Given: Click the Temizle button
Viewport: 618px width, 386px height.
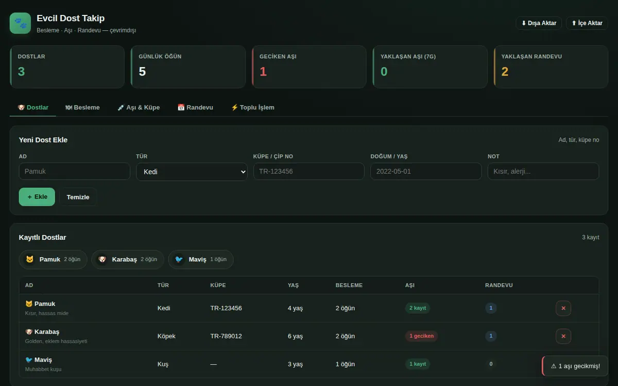Looking at the screenshot, I should [78, 197].
